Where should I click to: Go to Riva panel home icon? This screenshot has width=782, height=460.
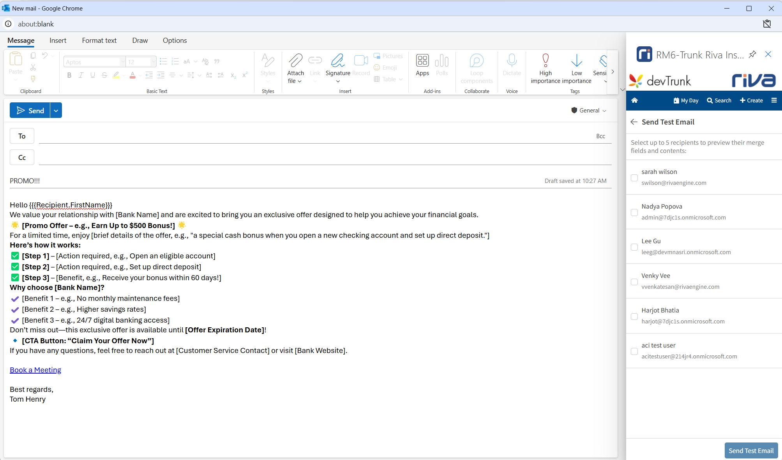(634, 100)
